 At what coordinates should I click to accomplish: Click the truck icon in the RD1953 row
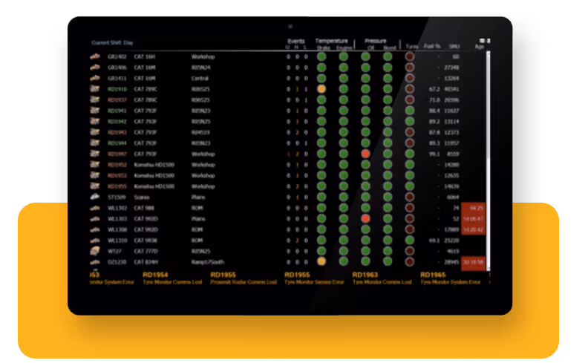pos(95,175)
